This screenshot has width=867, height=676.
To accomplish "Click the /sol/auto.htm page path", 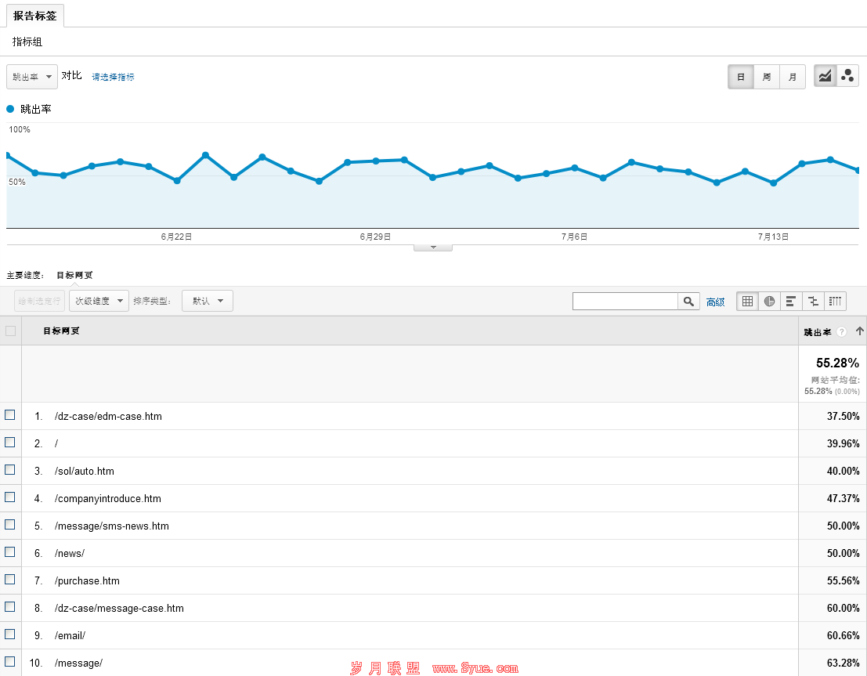I will pyautogui.click(x=85, y=472).
